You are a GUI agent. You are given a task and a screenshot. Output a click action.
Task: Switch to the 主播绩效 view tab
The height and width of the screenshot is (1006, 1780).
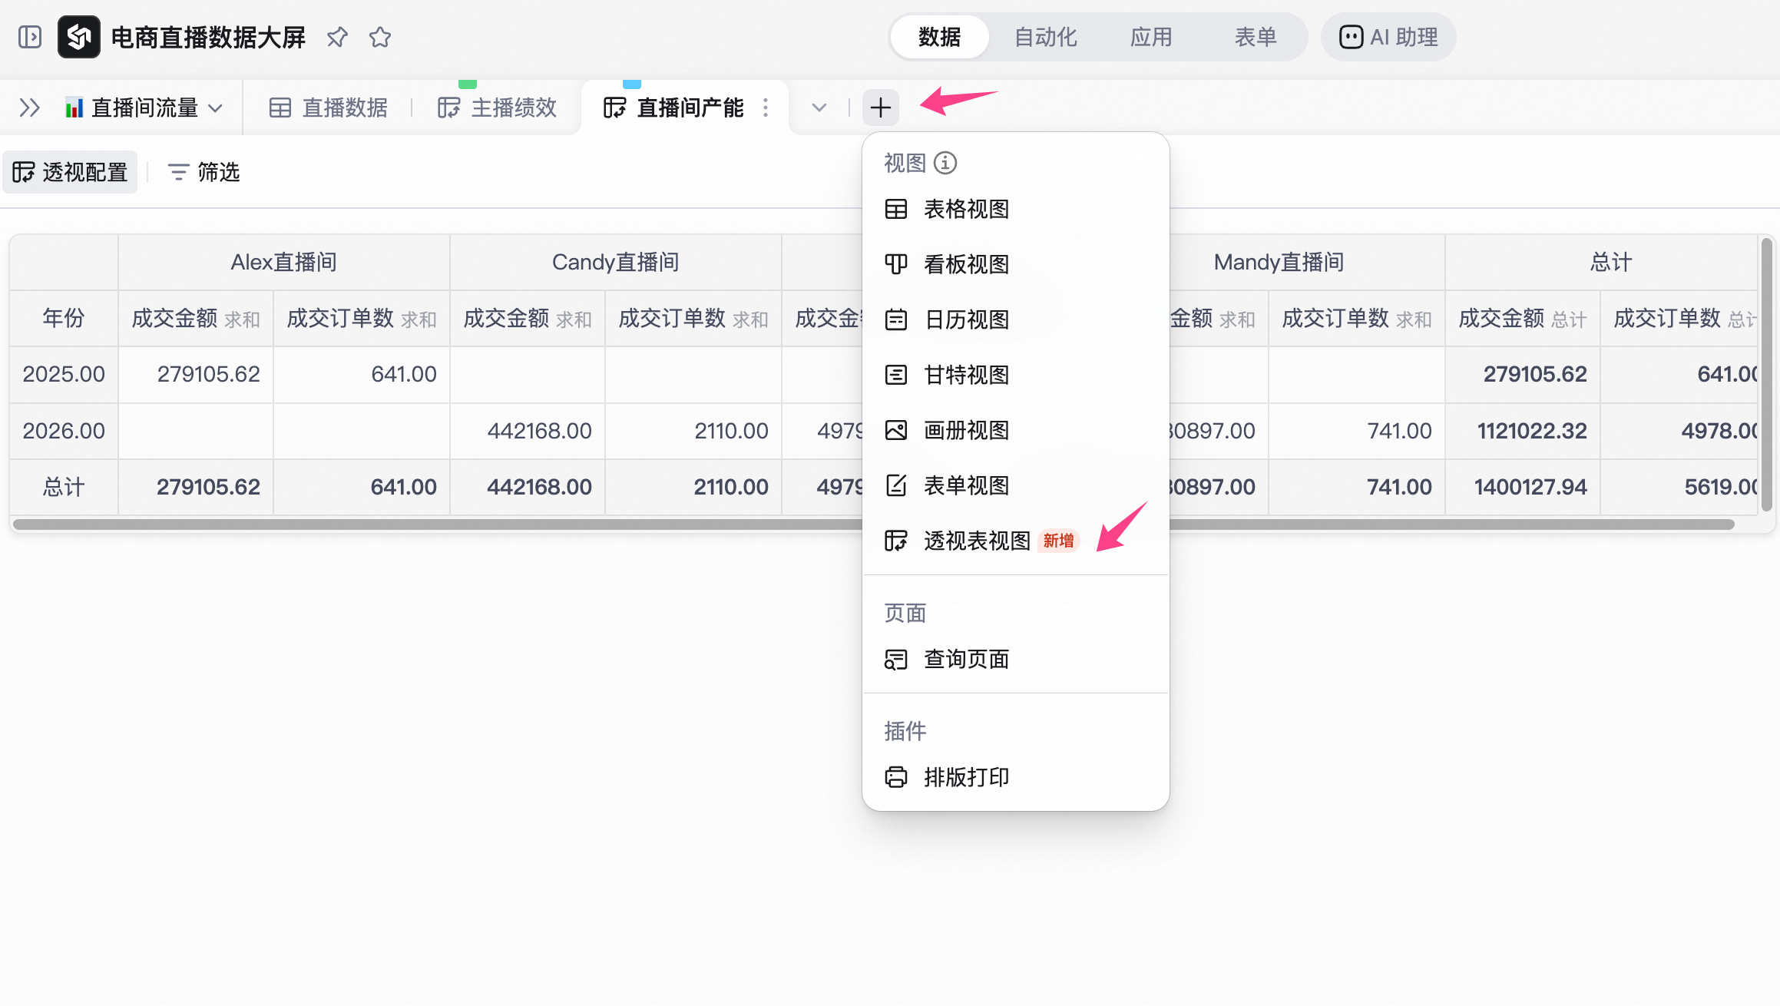pos(498,108)
